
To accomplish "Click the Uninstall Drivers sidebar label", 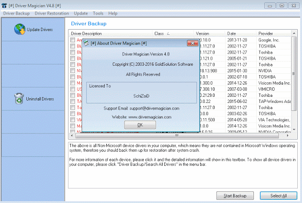I will (40, 99).
